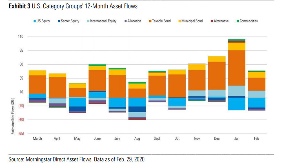Click the International Equity legend swatch

pyautogui.click(x=88, y=21)
